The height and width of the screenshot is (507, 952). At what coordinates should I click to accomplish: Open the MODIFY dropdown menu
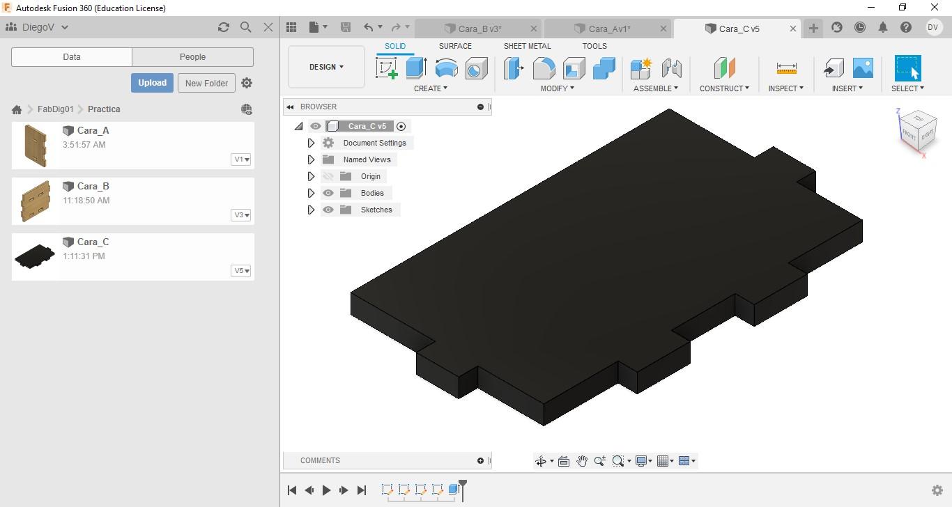[558, 88]
